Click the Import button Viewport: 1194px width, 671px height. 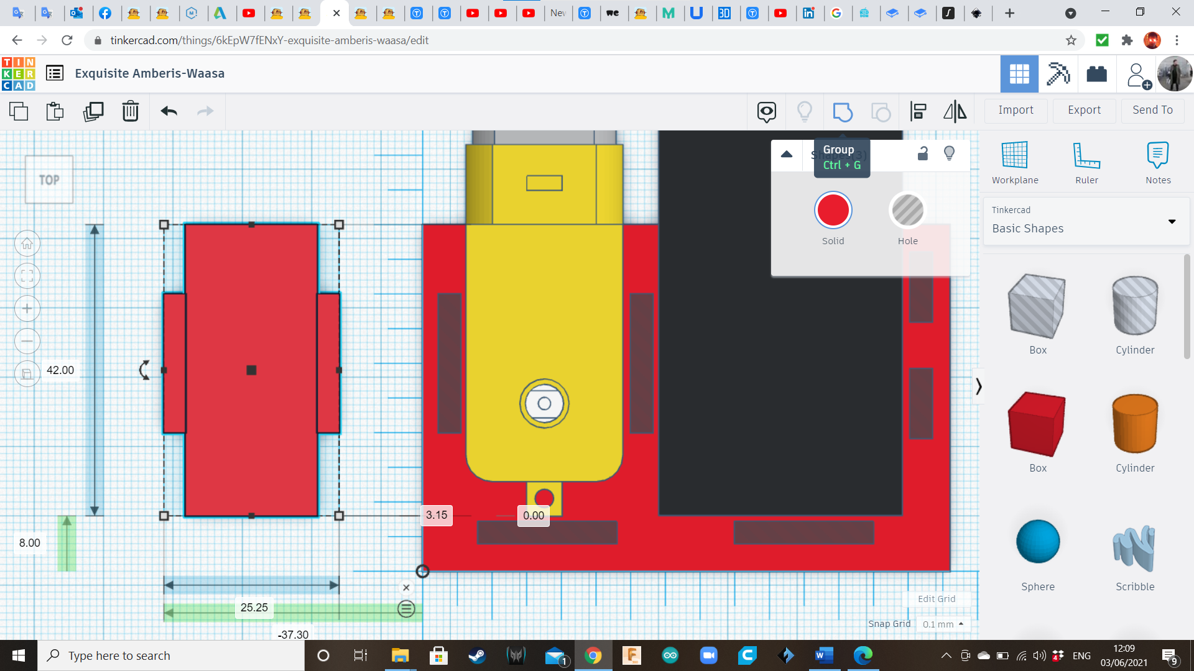tap(1016, 110)
